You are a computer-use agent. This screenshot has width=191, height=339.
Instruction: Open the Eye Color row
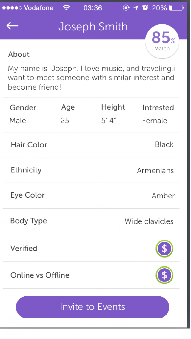coord(91,195)
